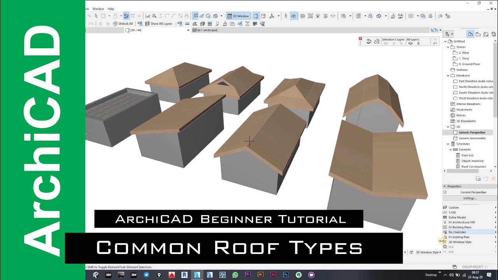Image resolution: width=498 pixels, height=280 pixels.
Task: Click the I-beam profile icon
Action: point(247,24)
